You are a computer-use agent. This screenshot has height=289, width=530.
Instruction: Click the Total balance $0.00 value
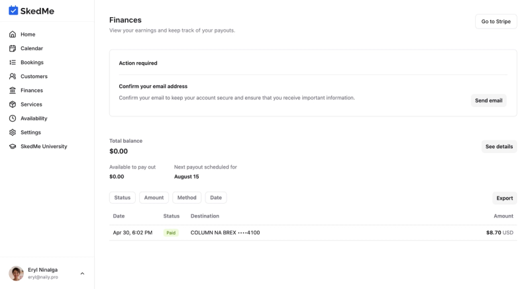119,151
